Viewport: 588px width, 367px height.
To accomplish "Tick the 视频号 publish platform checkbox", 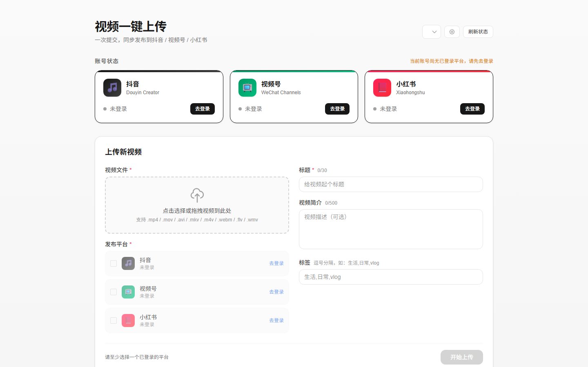I will (114, 292).
